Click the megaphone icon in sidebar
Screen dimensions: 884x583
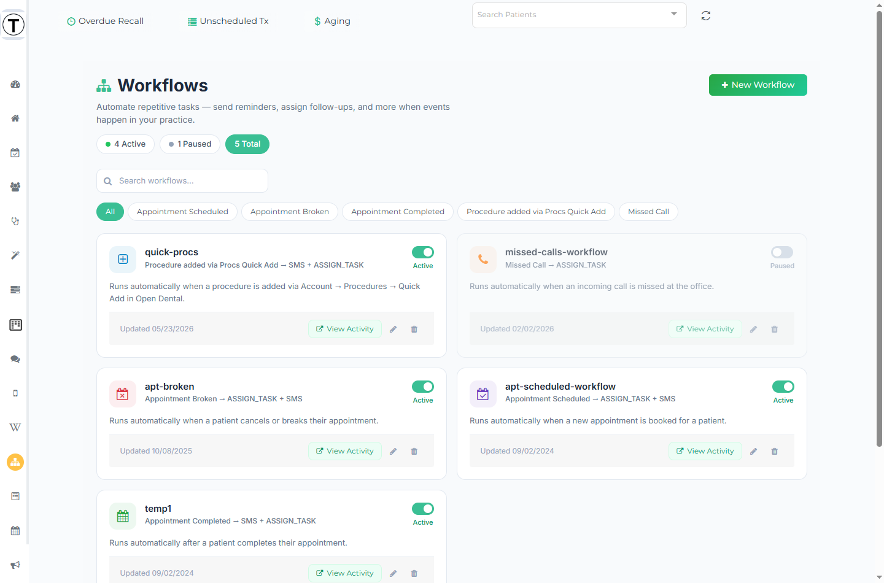click(x=15, y=565)
